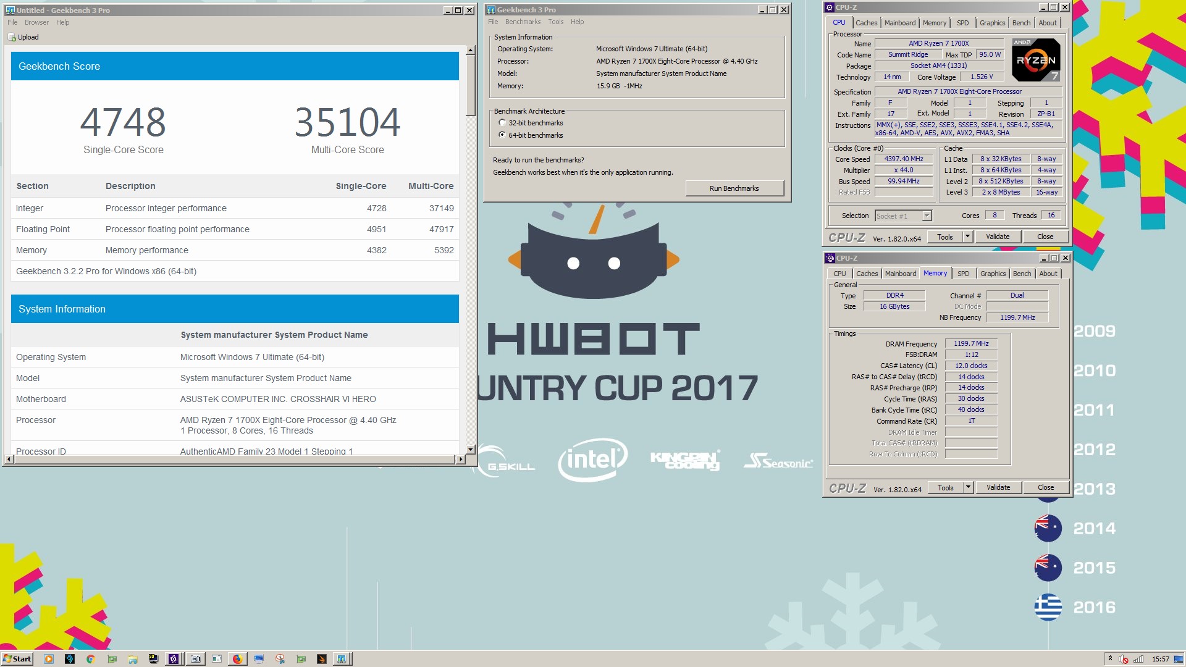Open Firefox from the taskbar
Image resolution: width=1186 pixels, height=667 pixels.
pyautogui.click(x=237, y=659)
